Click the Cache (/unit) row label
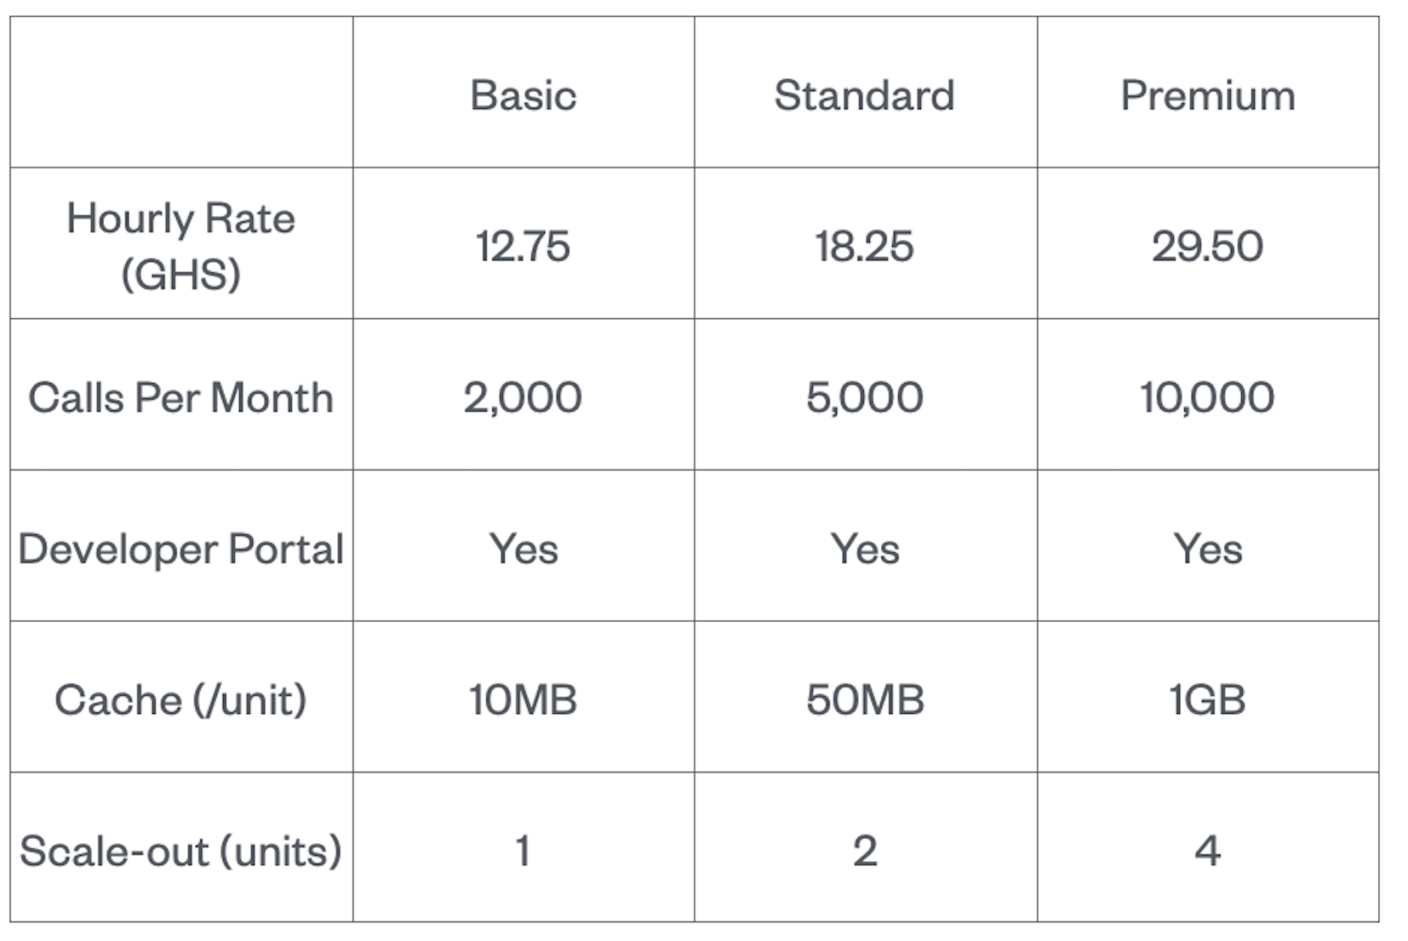Screen dimensions: 1408x941 (x=180, y=700)
